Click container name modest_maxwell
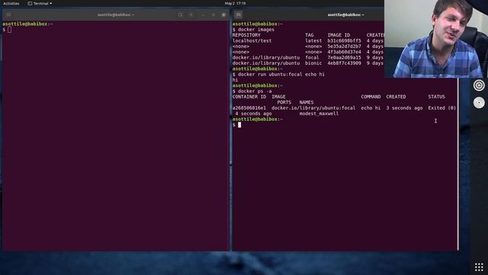This screenshot has height=275, width=488. click(x=319, y=114)
